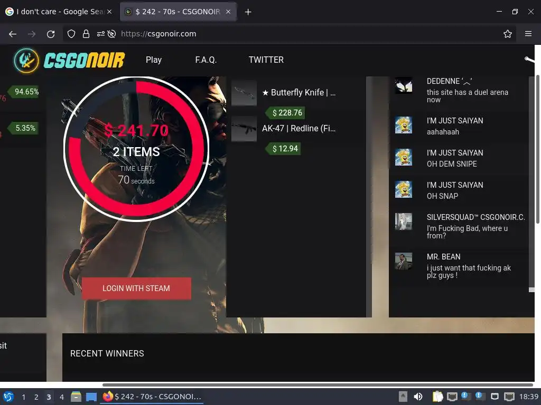Click the SILVERSQUAD CSGONOIR.C. username
541x405 pixels.
click(476, 217)
